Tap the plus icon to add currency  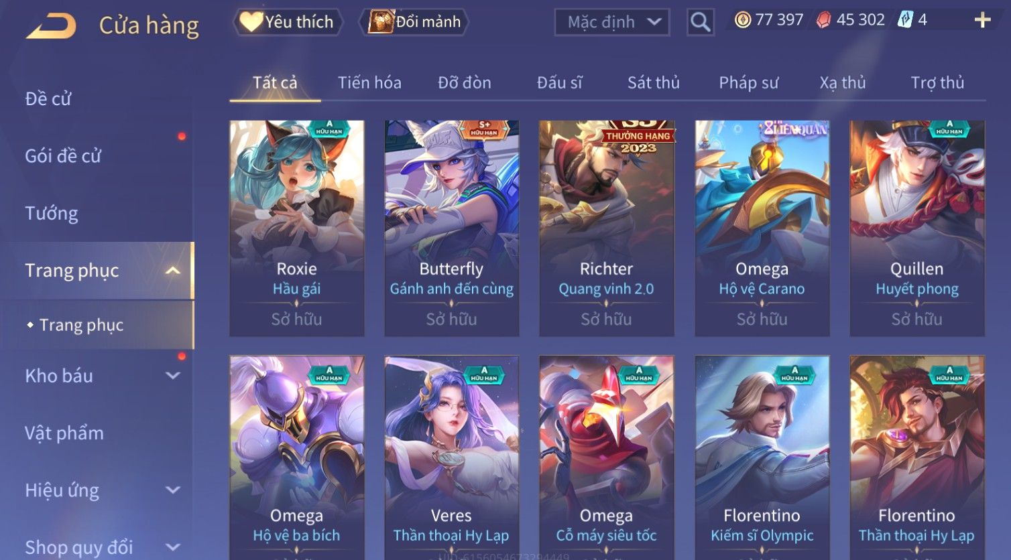coord(982,20)
